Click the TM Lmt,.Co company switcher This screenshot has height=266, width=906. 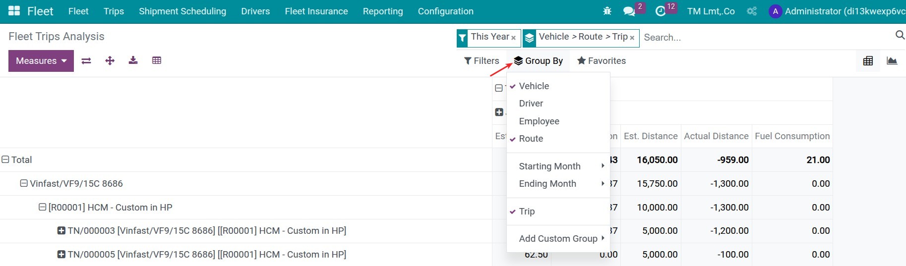711,11
